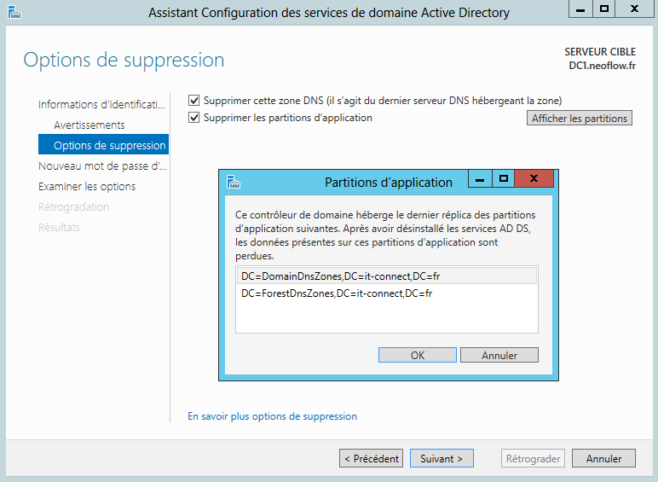Uncheck Supprimer cette zone DNS checkbox

[194, 100]
